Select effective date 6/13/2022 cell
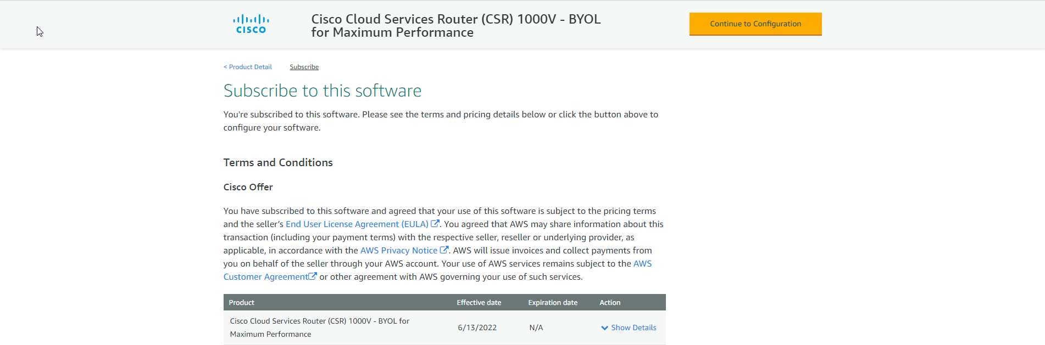The height and width of the screenshot is (345, 1045). coord(477,328)
